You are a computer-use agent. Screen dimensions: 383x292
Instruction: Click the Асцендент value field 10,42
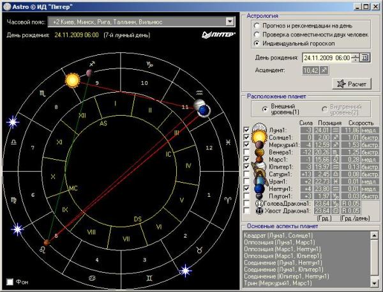click(311, 70)
